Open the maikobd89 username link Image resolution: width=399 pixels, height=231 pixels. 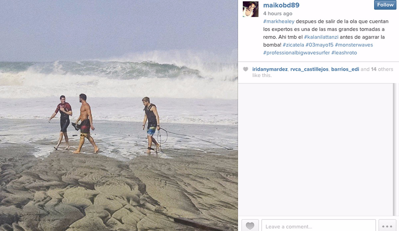[x=281, y=5]
